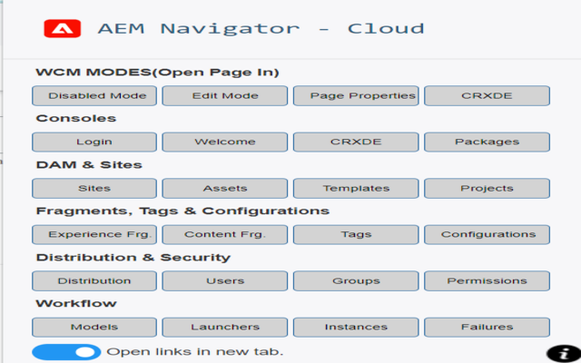Image resolution: width=581 pixels, height=363 pixels.
Task: Open Experience Frg. button
Action: [x=94, y=234]
